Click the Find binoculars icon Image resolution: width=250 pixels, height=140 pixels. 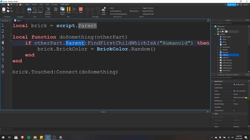29,10
